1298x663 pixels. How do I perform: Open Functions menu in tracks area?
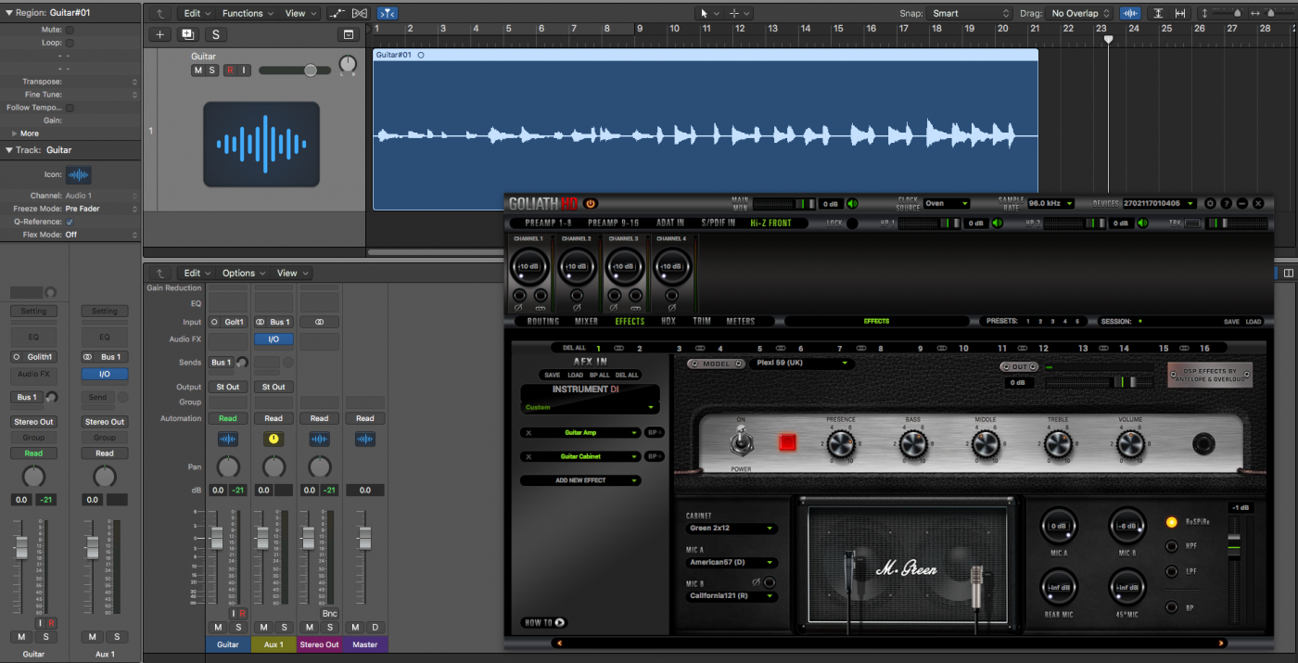point(247,13)
